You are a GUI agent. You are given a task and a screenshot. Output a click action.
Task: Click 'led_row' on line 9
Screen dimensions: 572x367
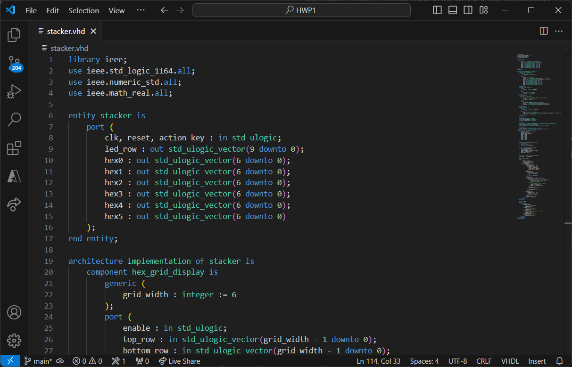click(x=121, y=149)
